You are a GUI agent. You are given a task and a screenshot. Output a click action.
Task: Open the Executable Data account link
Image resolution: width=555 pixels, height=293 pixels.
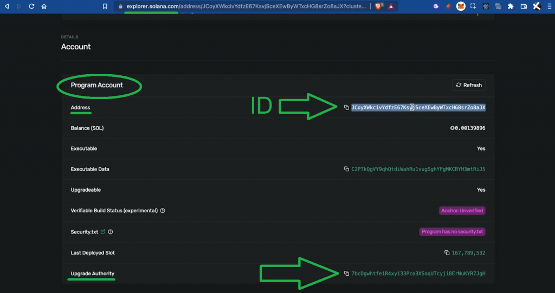[418, 169]
